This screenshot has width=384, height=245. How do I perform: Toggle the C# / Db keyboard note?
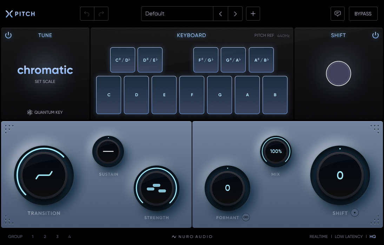tap(123, 60)
